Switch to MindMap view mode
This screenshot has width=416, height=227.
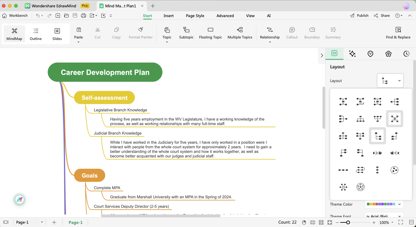tap(14, 34)
